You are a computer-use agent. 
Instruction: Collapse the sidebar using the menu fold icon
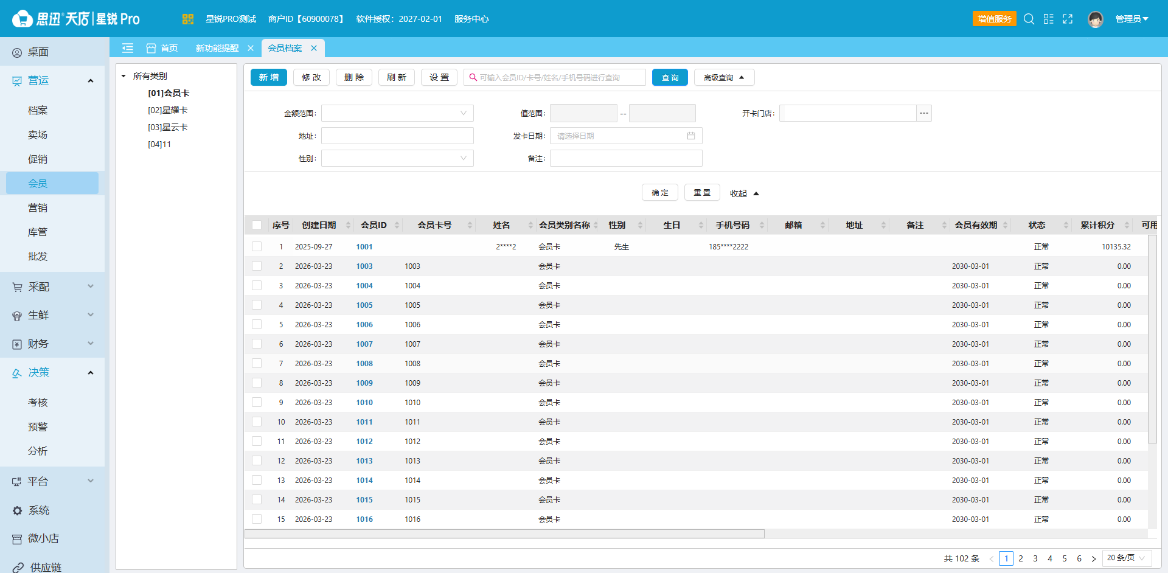coord(128,48)
